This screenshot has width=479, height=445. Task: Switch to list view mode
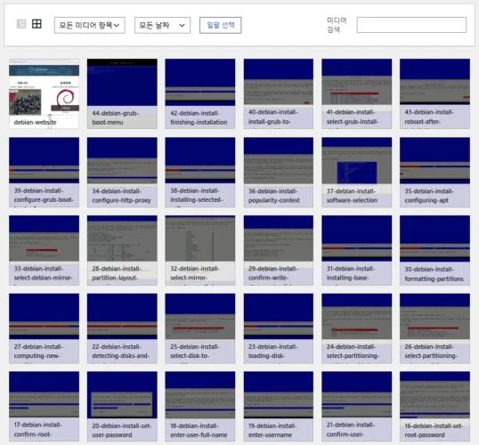(21, 24)
